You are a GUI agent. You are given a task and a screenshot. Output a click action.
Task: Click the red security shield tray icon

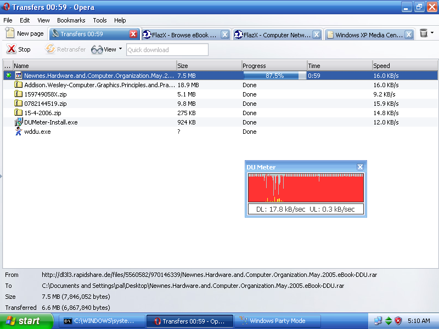click(x=398, y=321)
